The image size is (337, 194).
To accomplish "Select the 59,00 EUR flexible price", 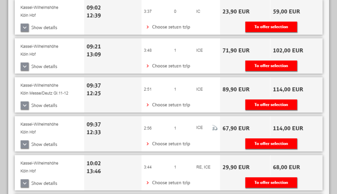I will click(286, 11).
